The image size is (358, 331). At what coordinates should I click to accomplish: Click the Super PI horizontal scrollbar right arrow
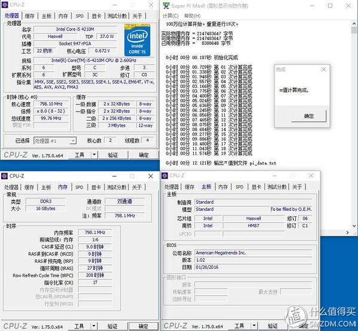[x=347, y=232]
